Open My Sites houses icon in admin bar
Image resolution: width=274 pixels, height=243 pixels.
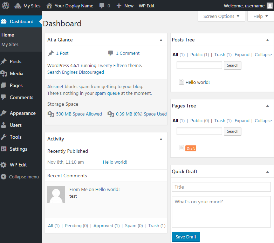pos(18,6)
